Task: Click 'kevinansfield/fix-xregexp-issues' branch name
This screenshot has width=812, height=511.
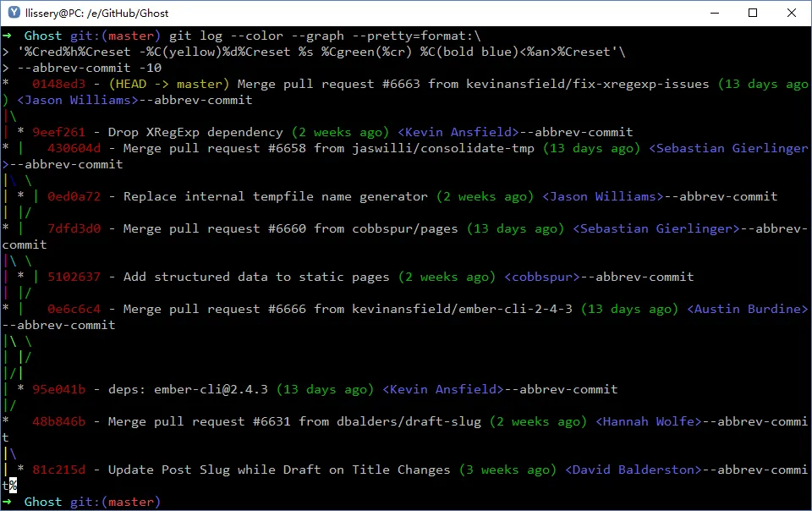Action: [x=587, y=84]
